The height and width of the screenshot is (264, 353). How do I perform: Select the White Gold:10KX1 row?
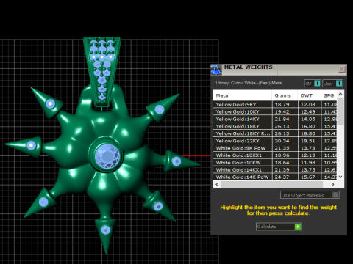coord(275,155)
